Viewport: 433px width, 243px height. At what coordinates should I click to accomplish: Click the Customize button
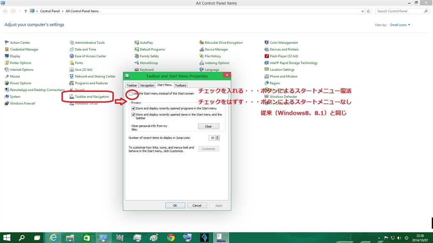tap(208, 149)
